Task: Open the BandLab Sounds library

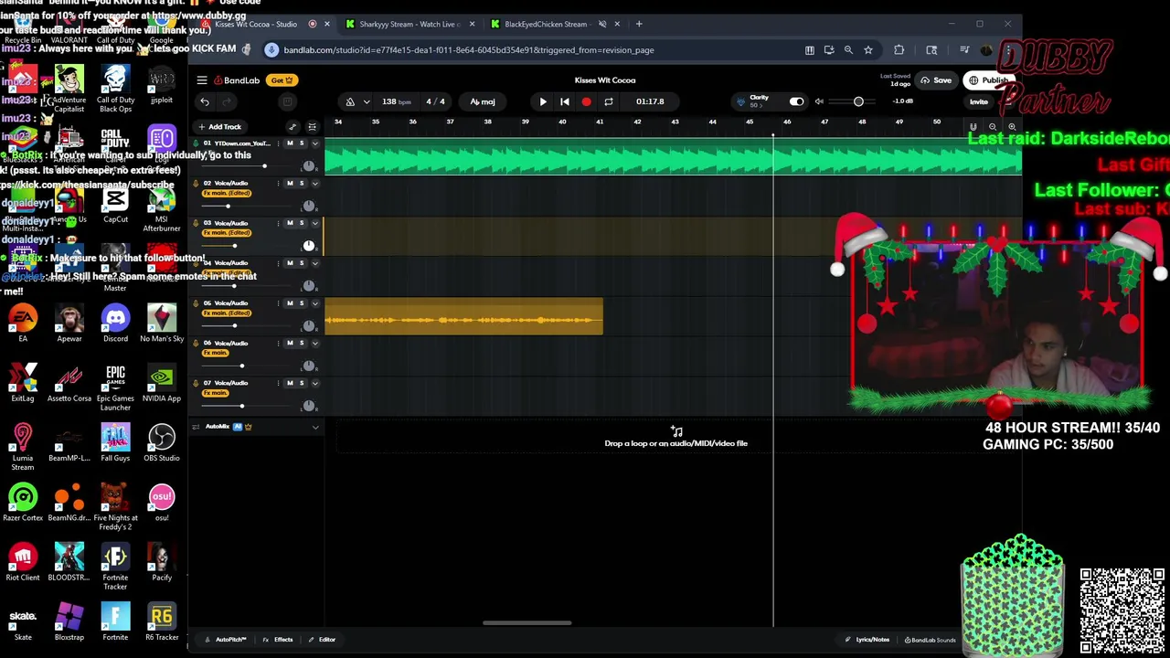Action: tap(930, 640)
